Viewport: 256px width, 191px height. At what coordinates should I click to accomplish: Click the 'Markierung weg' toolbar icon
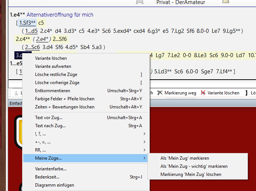[160, 93]
